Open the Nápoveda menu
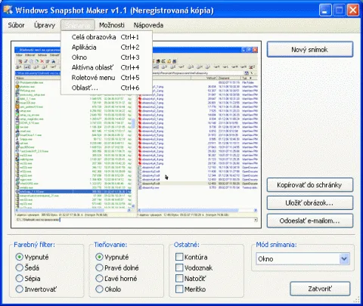This screenshot has width=363, height=306. pyautogui.click(x=148, y=25)
